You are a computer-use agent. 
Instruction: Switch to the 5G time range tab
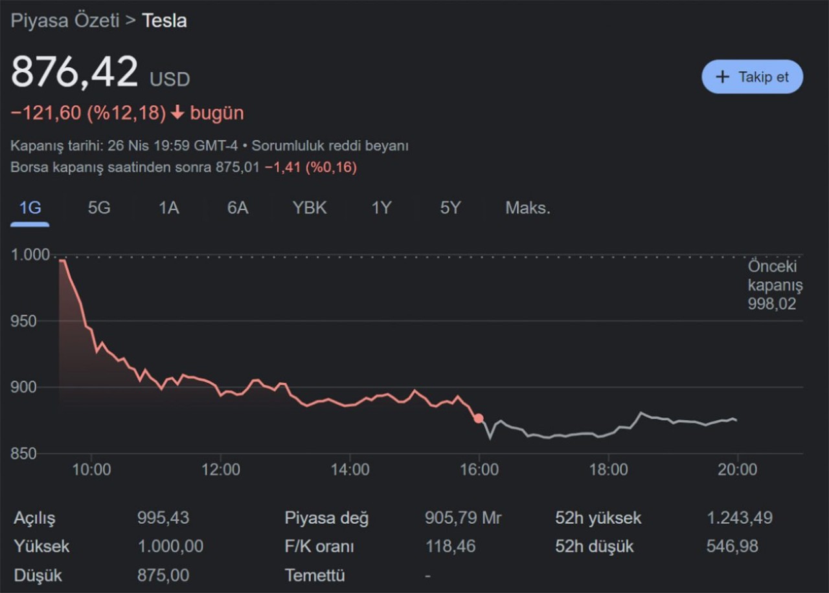(99, 208)
